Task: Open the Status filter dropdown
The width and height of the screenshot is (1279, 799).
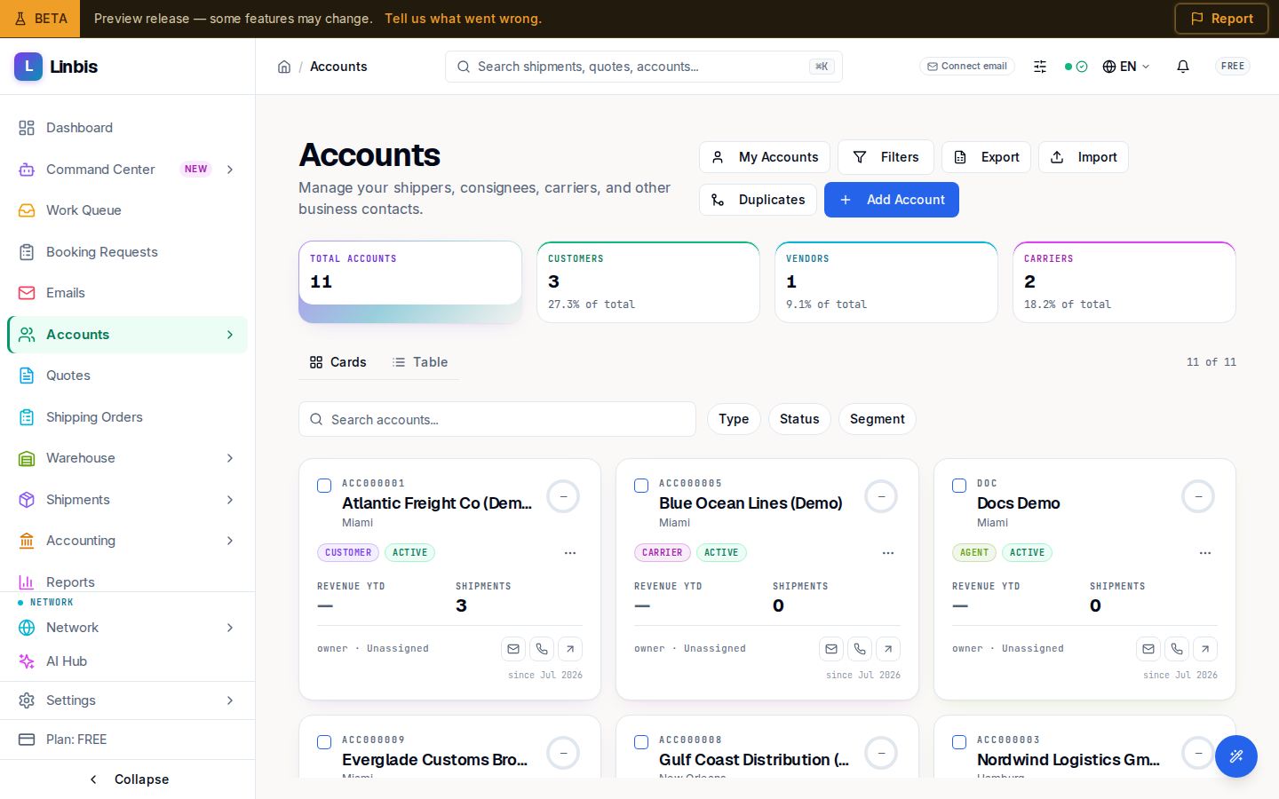Action: (x=799, y=419)
